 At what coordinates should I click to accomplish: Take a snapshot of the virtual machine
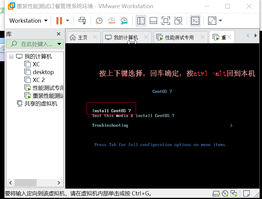(x=99, y=21)
